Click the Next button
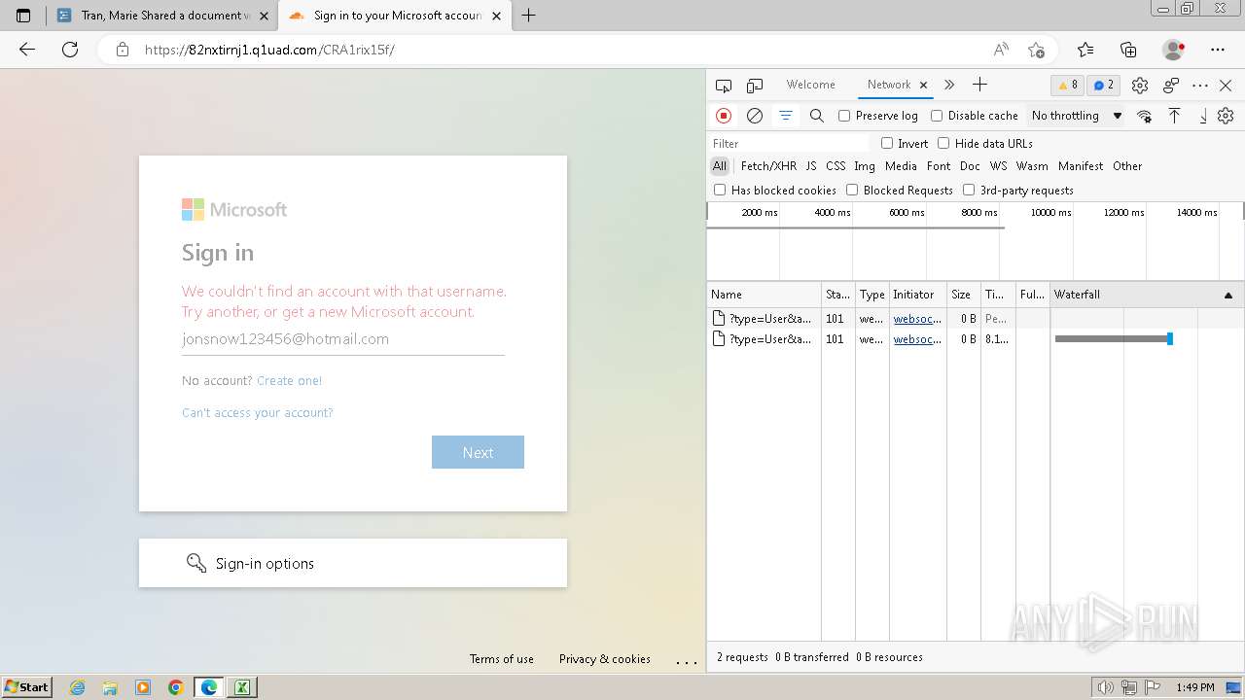The height and width of the screenshot is (700, 1245). [x=478, y=452]
